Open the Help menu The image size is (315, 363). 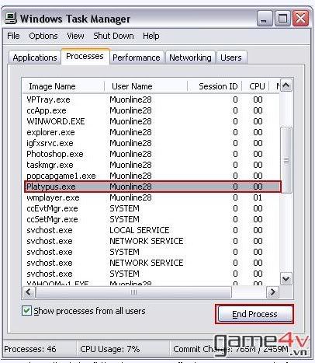pyautogui.click(x=151, y=36)
